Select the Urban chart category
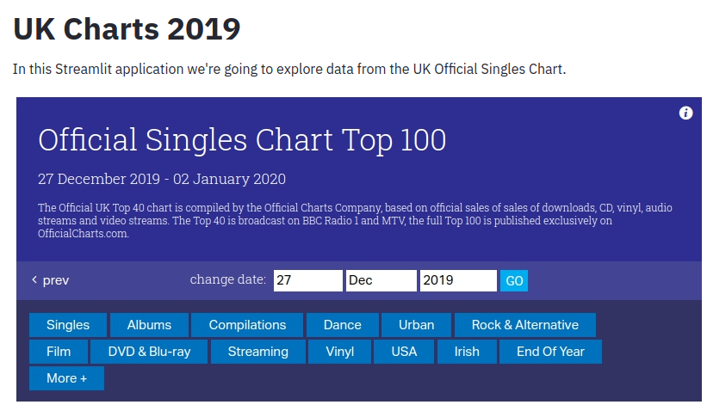This screenshot has width=707, height=417. pos(417,325)
